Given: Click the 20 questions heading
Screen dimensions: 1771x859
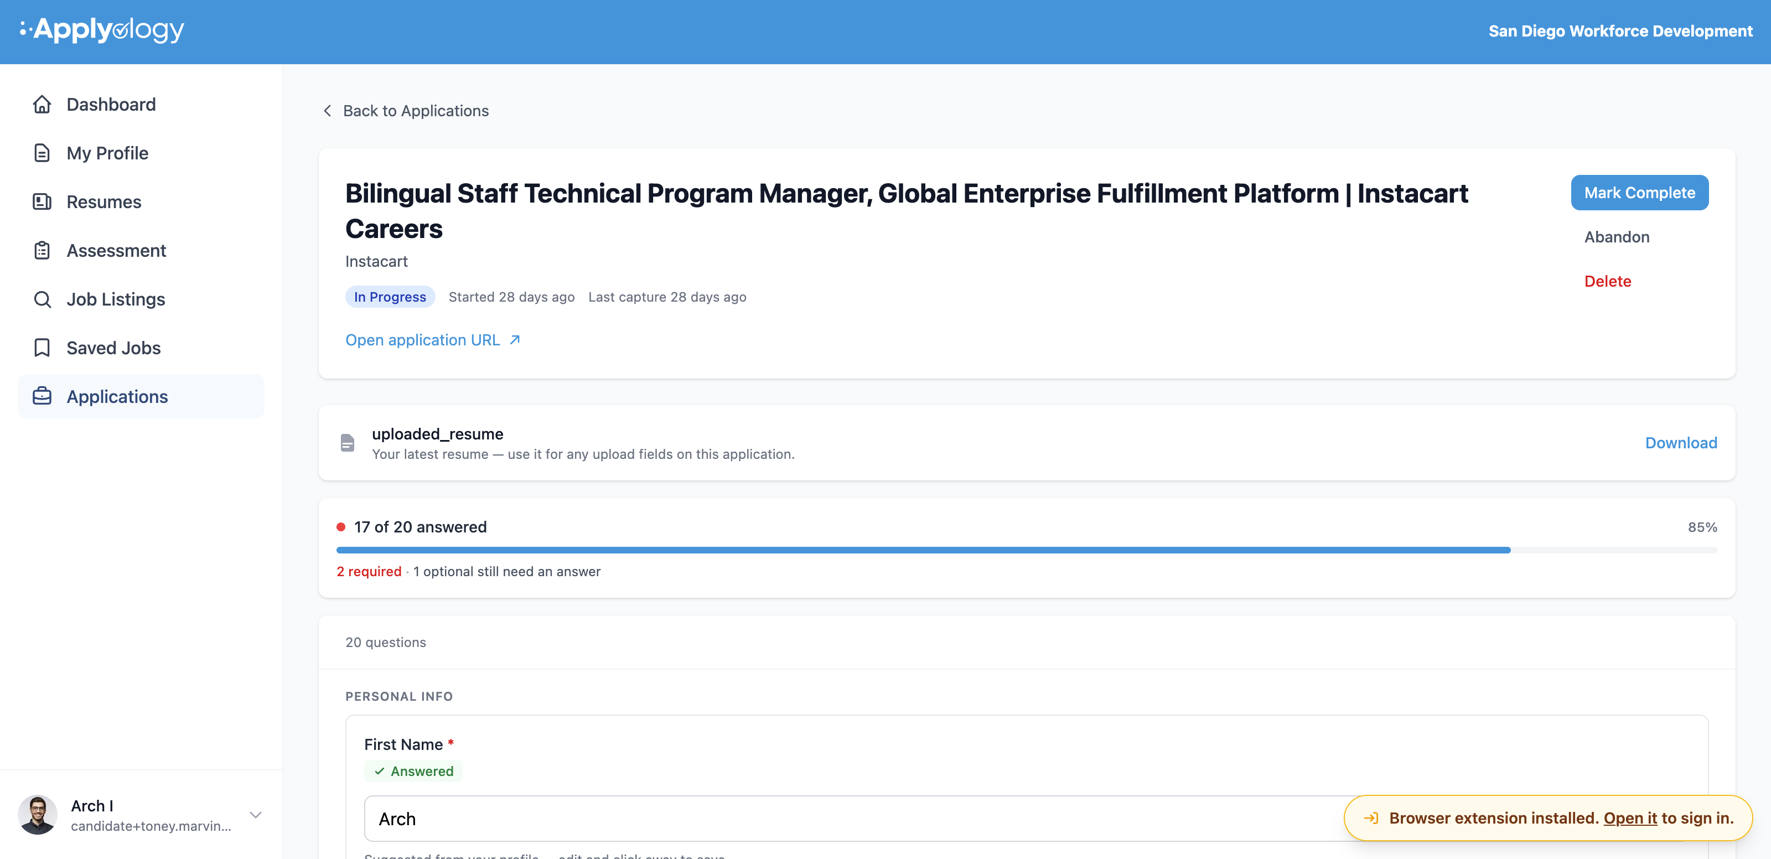Looking at the screenshot, I should (x=386, y=643).
